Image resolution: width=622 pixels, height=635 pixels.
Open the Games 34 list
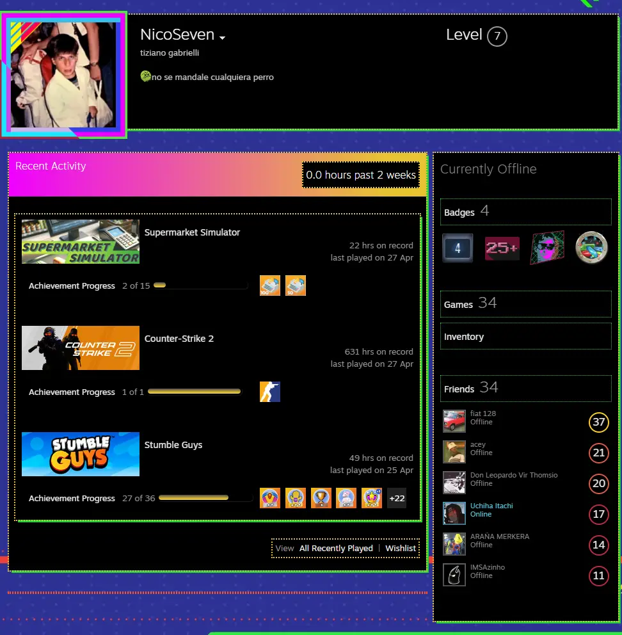click(525, 303)
